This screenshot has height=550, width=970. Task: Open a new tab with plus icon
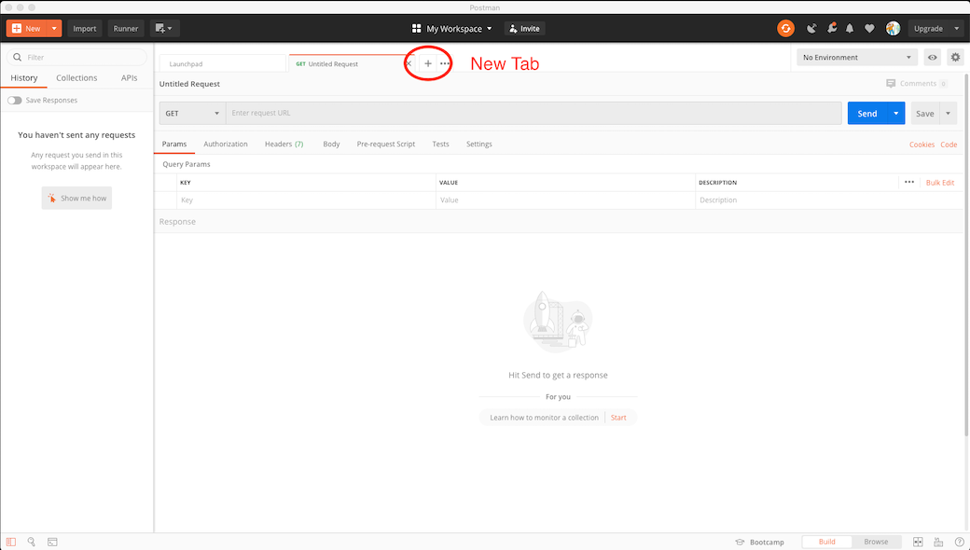pos(427,63)
